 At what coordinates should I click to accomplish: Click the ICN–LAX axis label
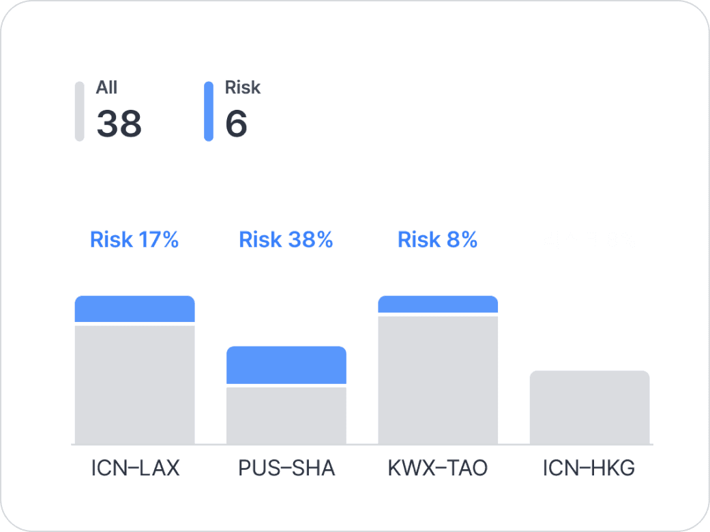pyautogui.click(x=135, y=469)
